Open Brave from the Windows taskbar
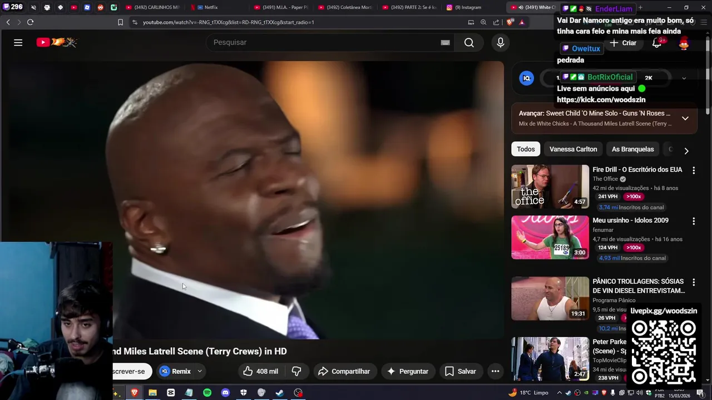Viewport: 712px width, 400px height. [134, 393]
